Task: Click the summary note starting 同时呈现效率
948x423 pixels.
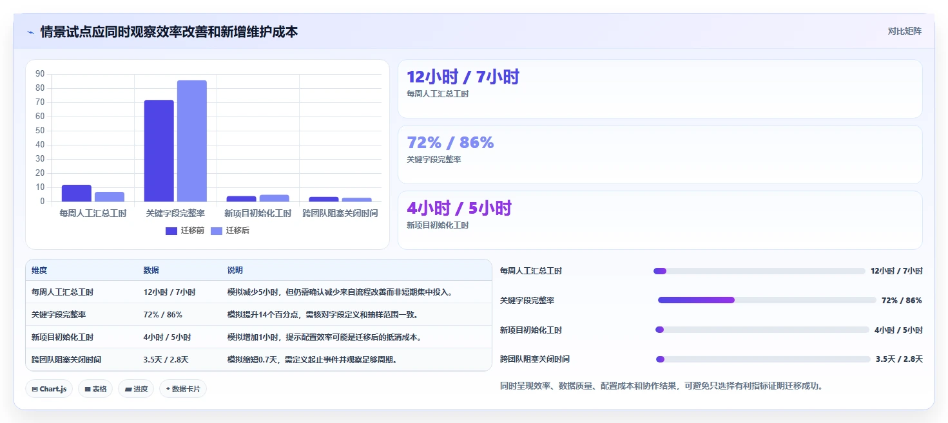Action: coord(662,386)
